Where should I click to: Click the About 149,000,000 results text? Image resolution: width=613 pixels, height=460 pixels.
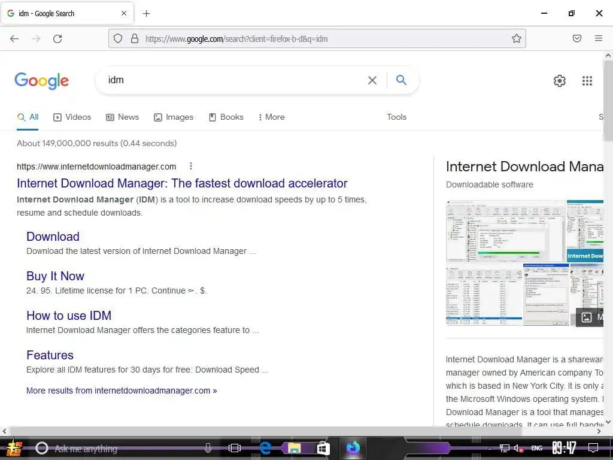96,143
